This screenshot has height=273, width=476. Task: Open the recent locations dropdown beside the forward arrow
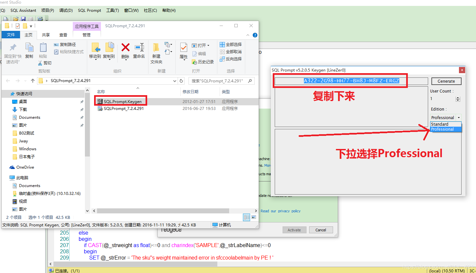click(x=25, y=81)
